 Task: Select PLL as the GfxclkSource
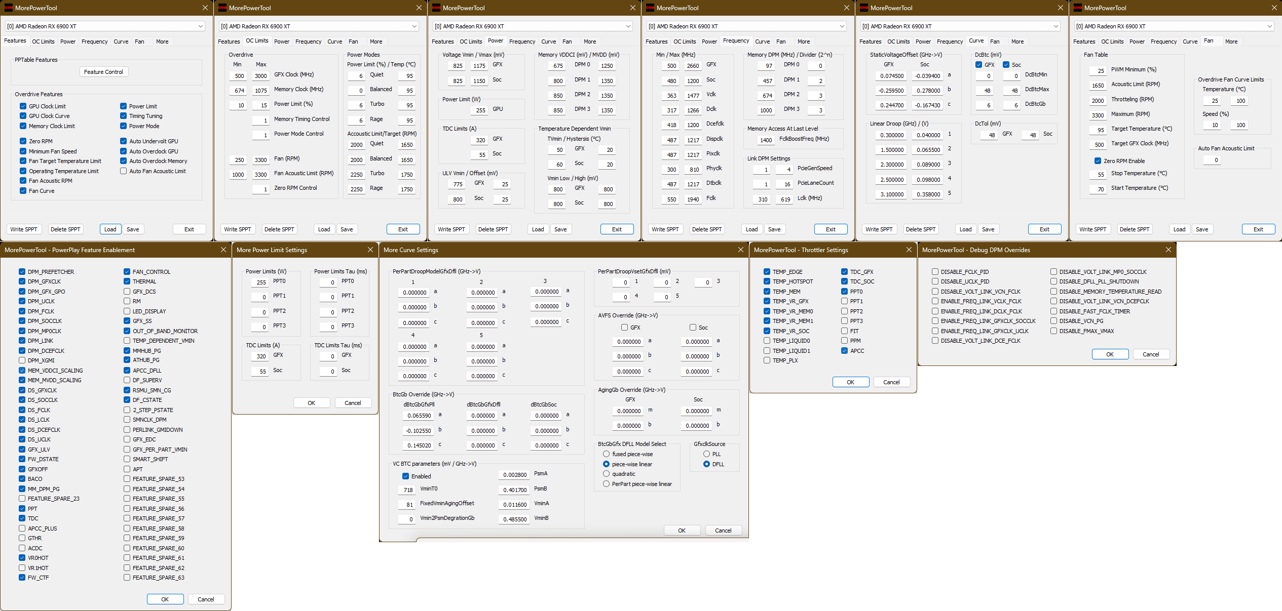pyautogui.click(x=706, y=454)
